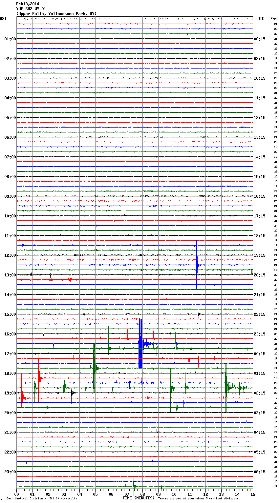Click the traces clipped footnote text
279x503 pixels.
pos(198,499)
